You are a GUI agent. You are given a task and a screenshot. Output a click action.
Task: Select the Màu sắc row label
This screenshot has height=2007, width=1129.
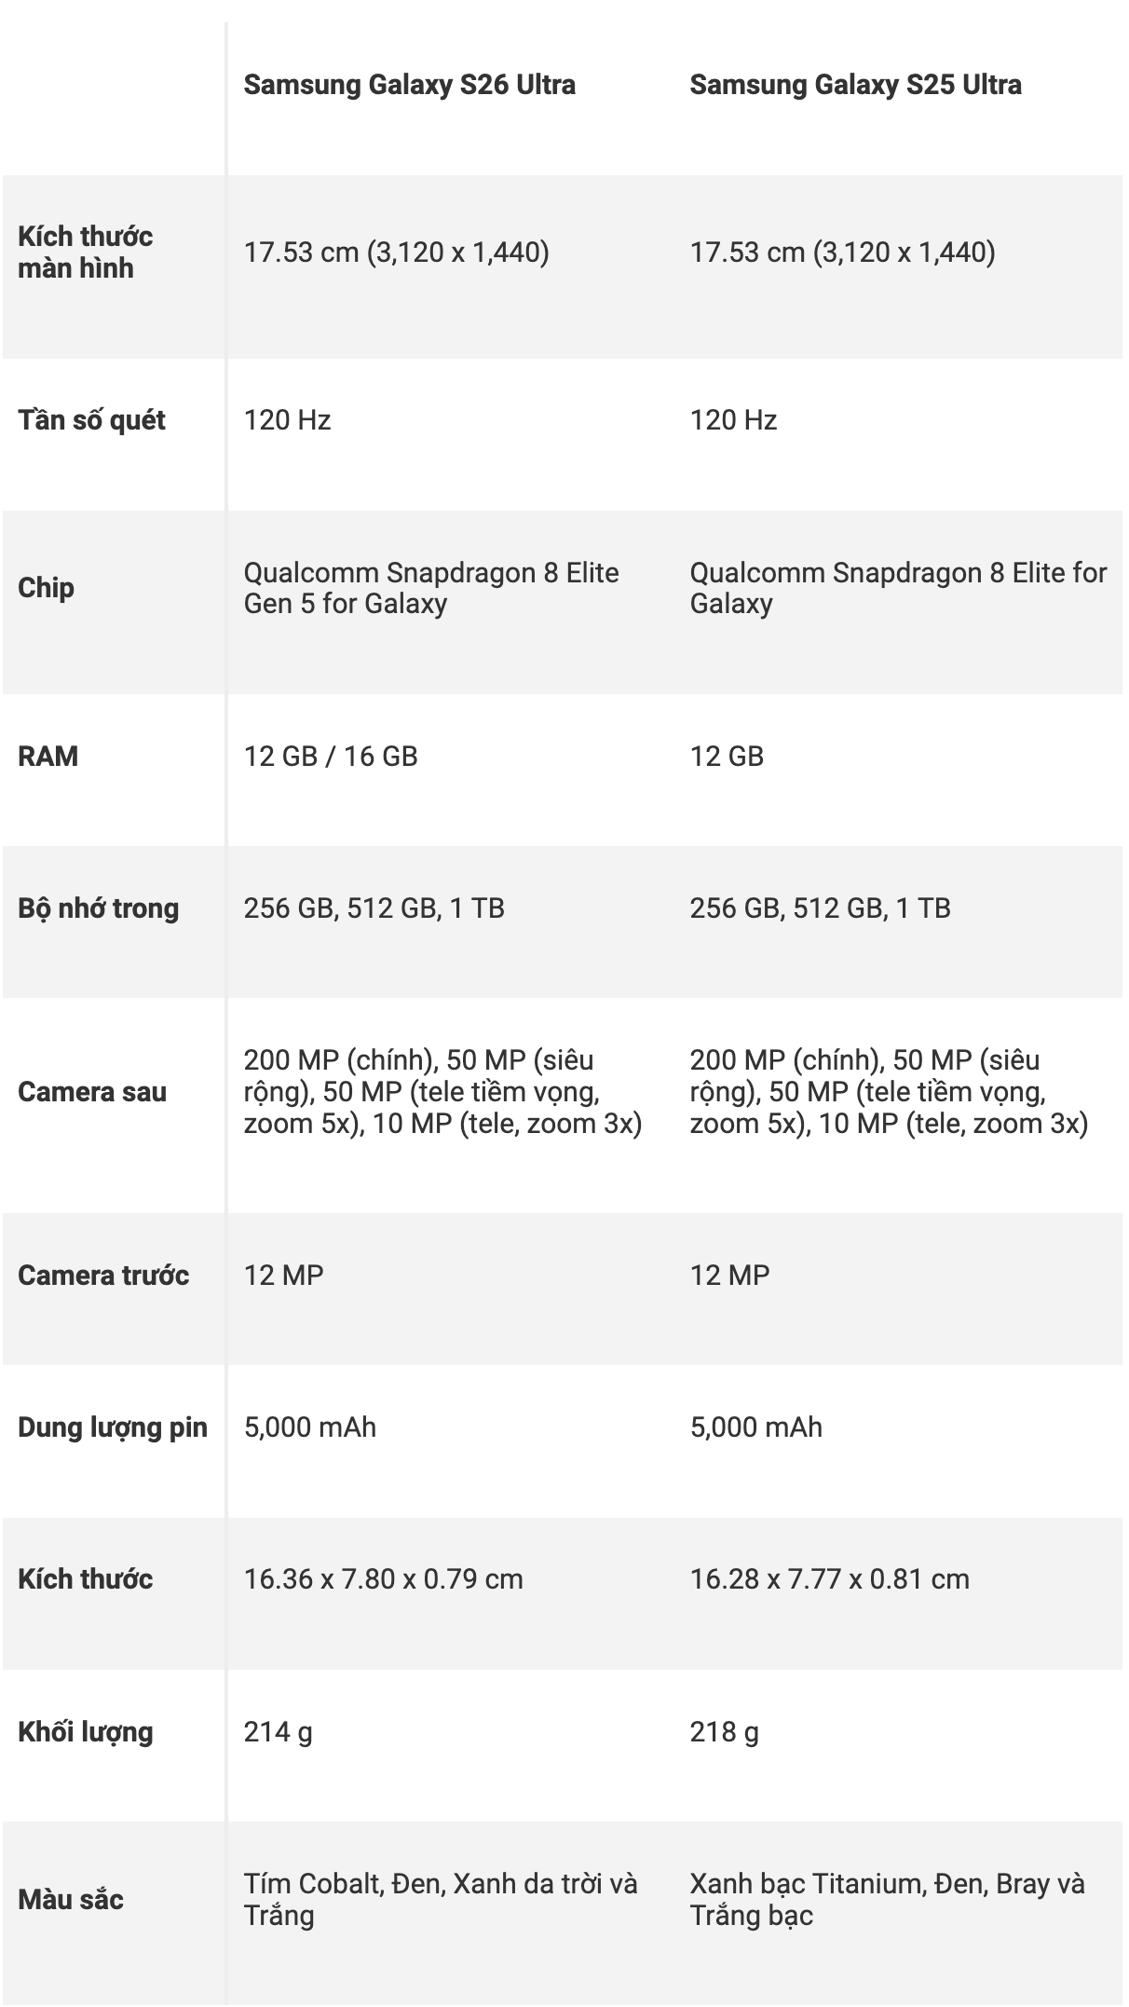pos(71,1899)
